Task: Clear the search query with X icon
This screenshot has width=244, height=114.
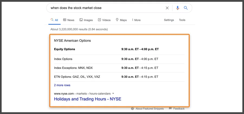Action: [x=167, y=8]
